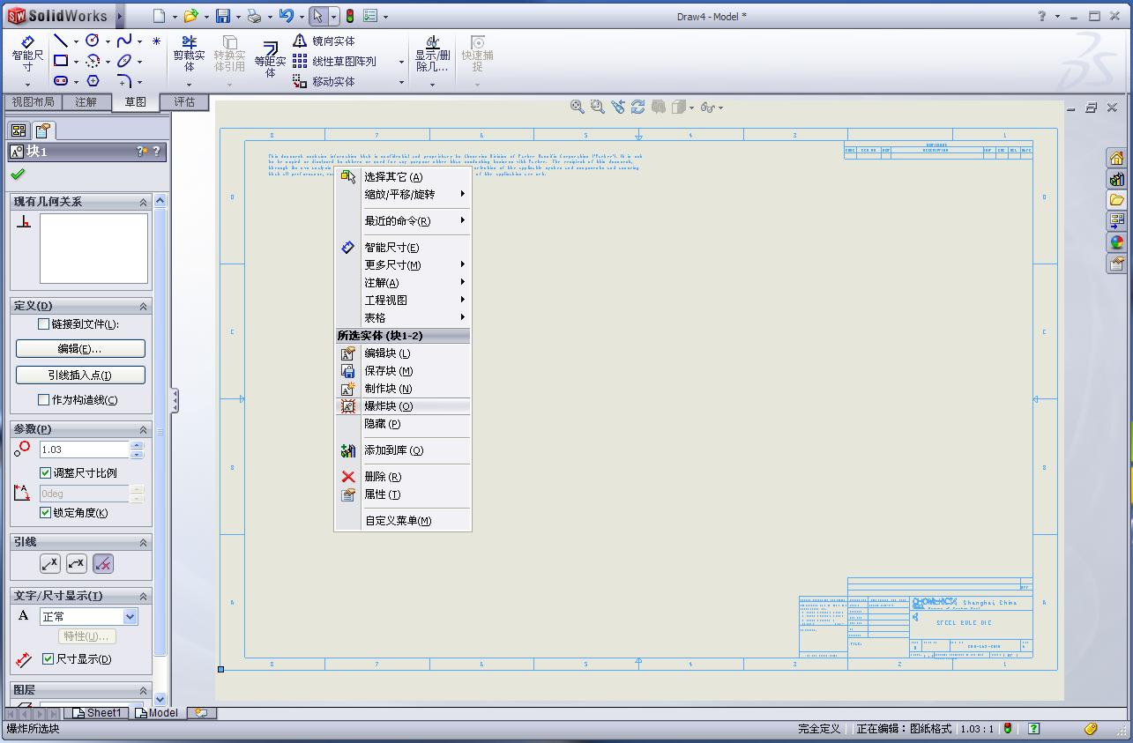Click the Trim Entities (剪裁实体) tool
This screenshot has height=743, width=1133.
click(x=189, y=55)
